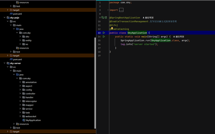Image resolution: width=215 pixels, height=134 pixels.
Task: Click the @Slf4j annotation
Action: point(114,25)
